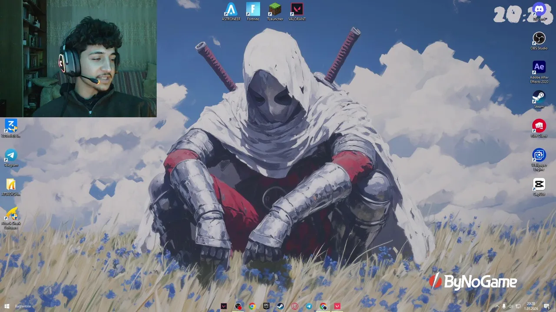Select the VALORANT desktop shortcut

[297, 12]
